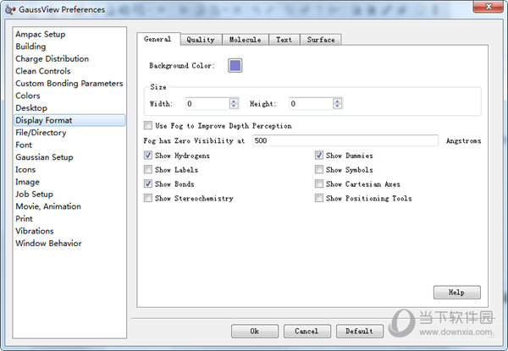508x351 pixels.
Task: Close the GaussView Preferences window
Action: tap(489, 7)
